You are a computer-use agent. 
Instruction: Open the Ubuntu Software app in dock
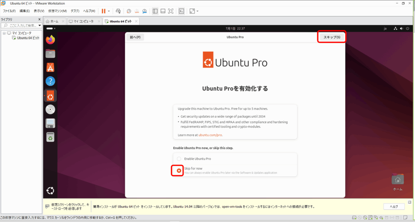click(50, 68)
